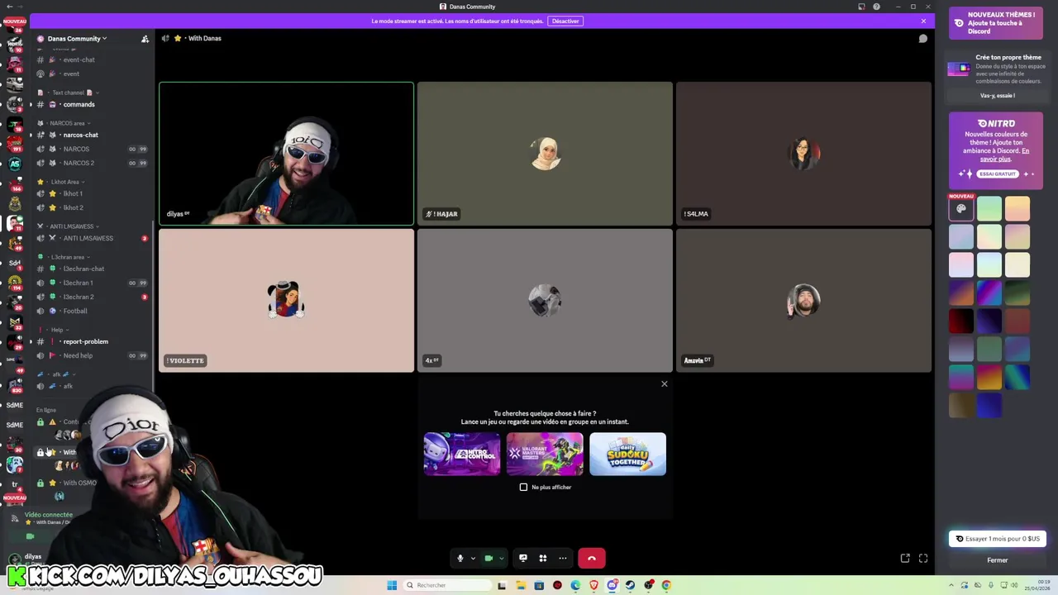Launch the Valorant Masters activity card
Image resolution: width=1058 pixels, height=595 pixels.
coord(545,454)
